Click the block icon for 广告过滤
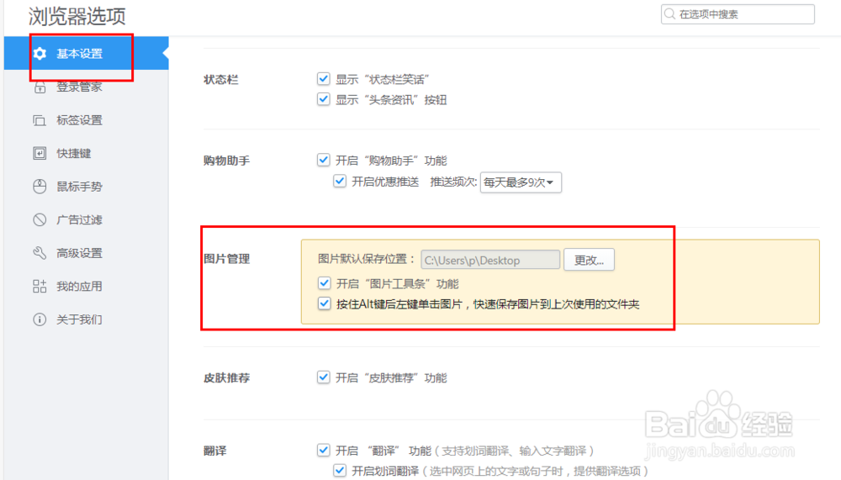Viewport: 841px width, 480px height. pos(40,220)
